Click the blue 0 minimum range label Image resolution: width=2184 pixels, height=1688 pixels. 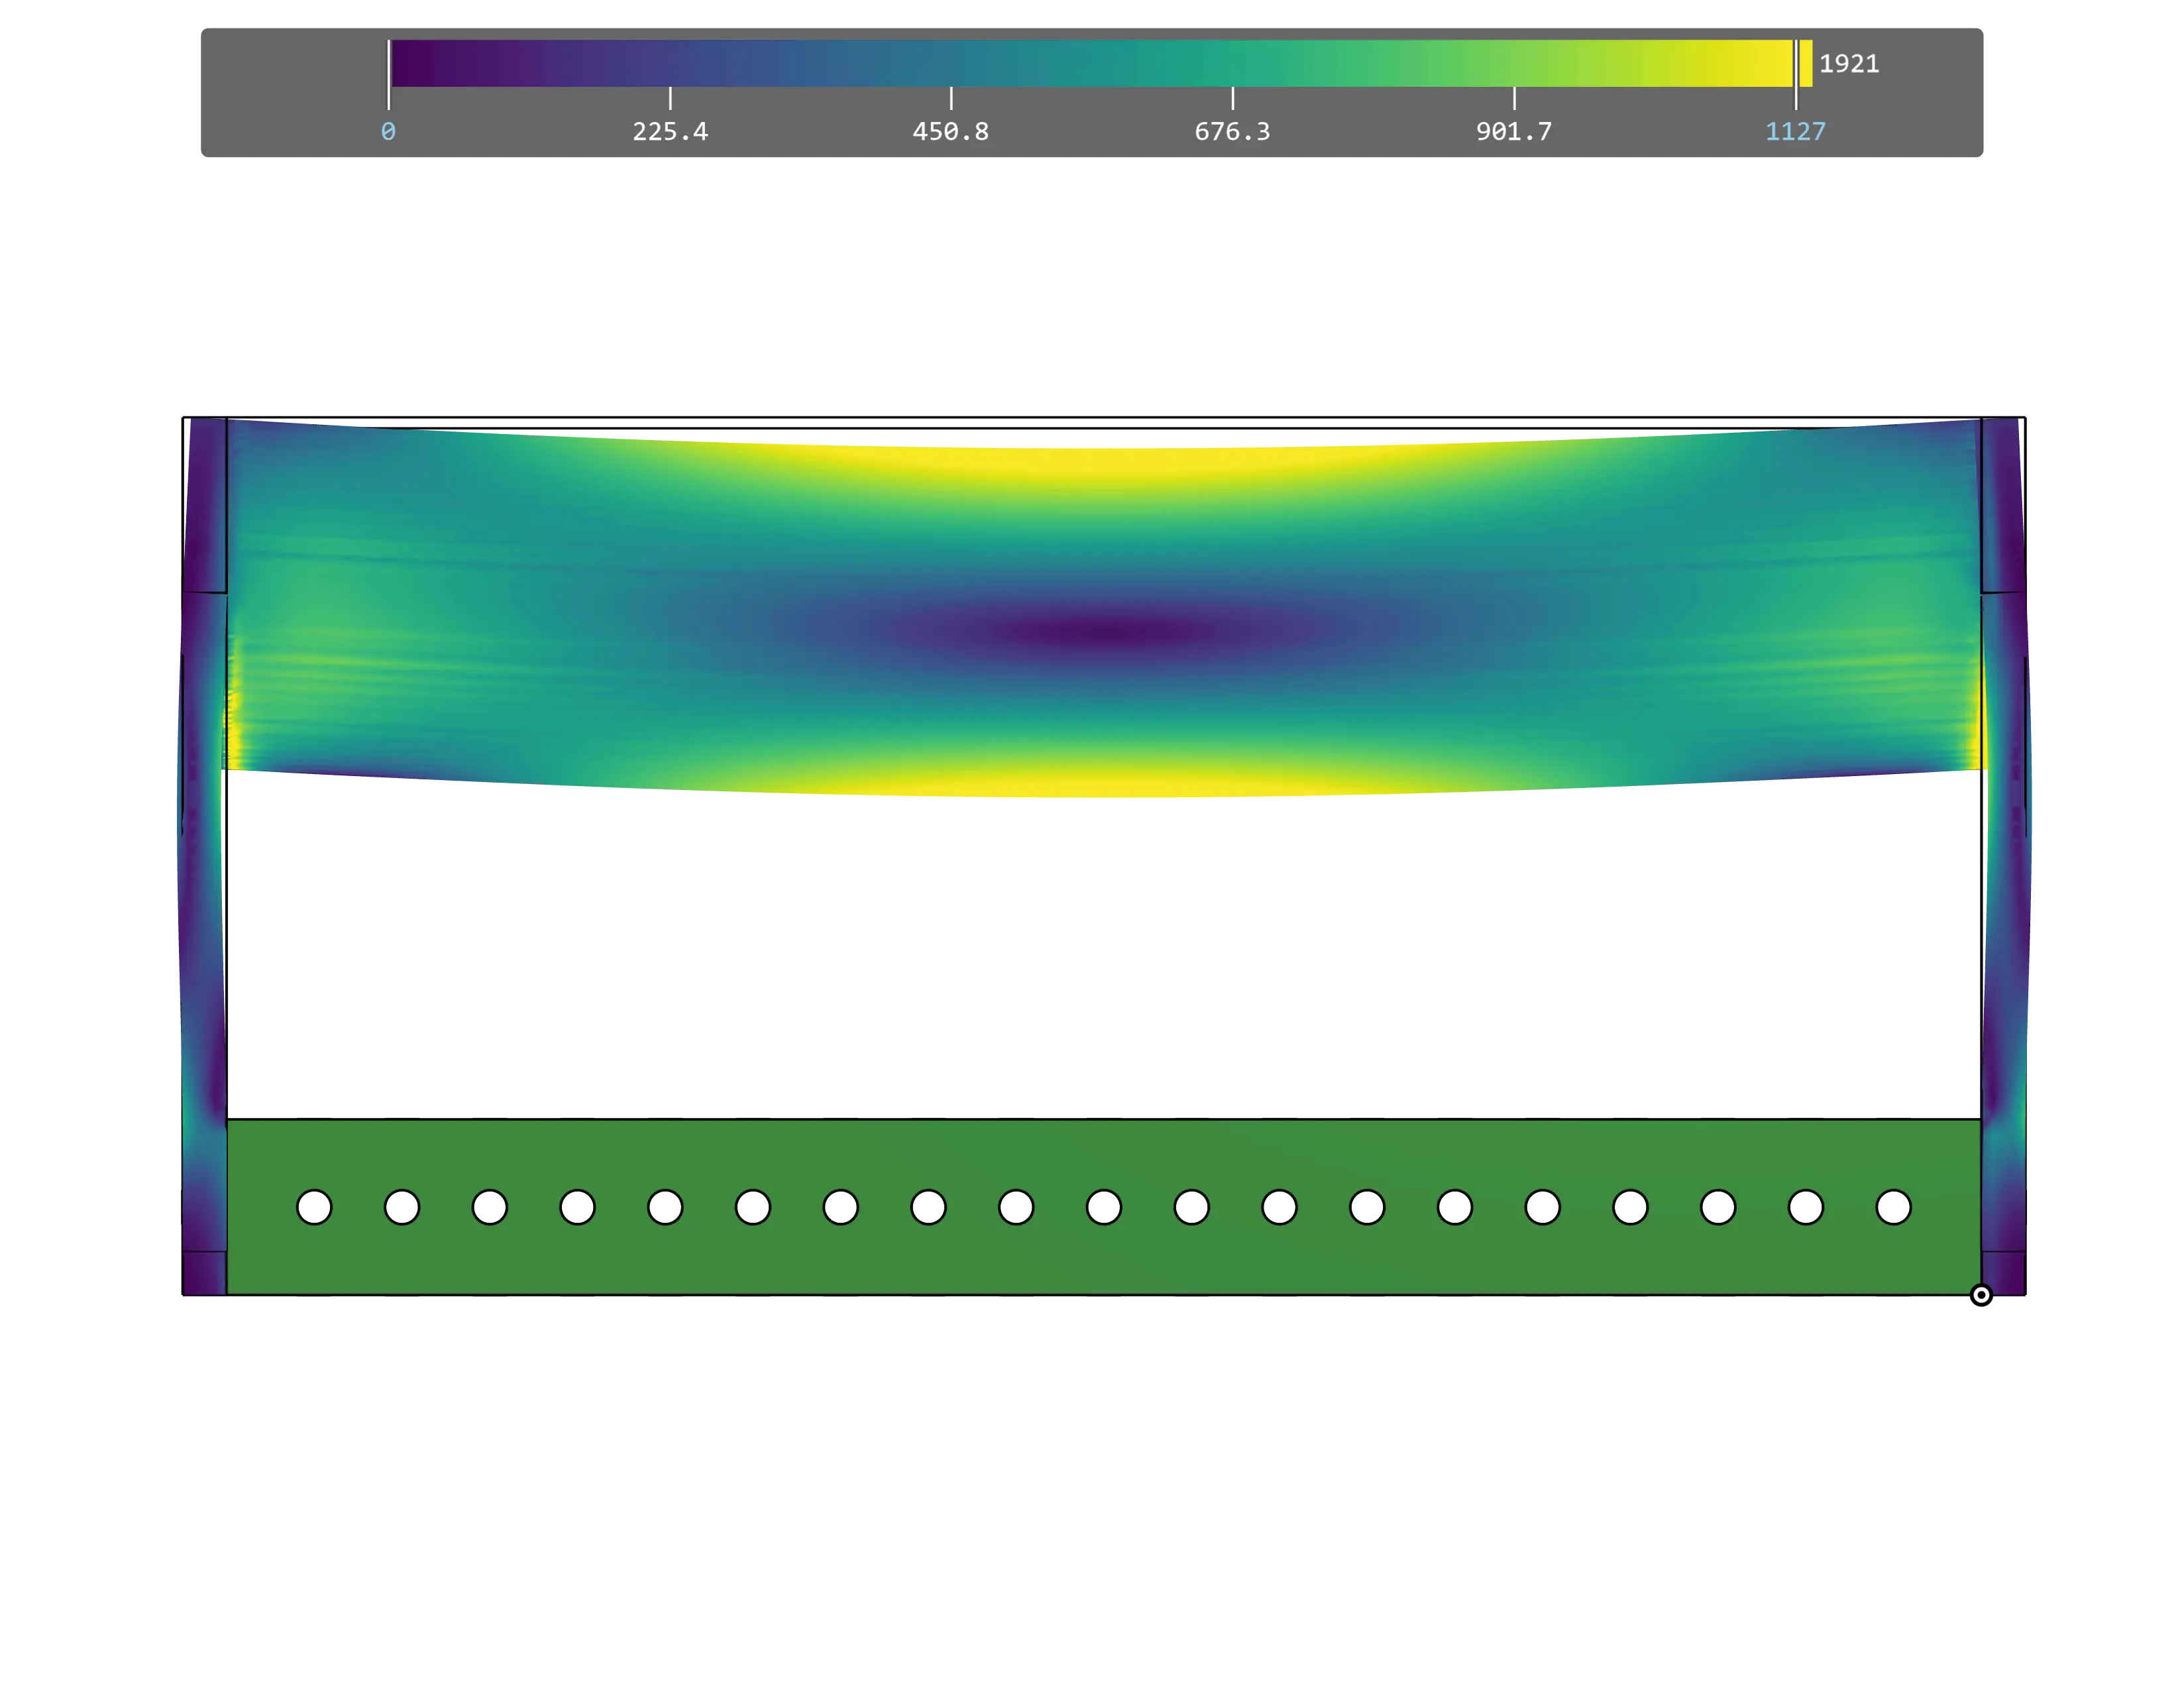388,132
